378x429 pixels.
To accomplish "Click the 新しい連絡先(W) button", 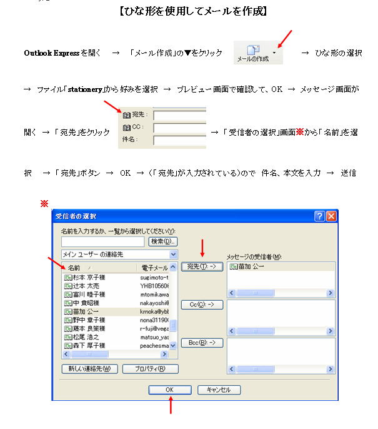I will coord(89,369).
